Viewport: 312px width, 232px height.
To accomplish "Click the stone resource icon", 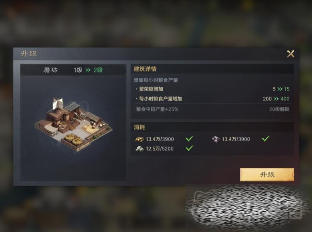I will pos(140,149).
